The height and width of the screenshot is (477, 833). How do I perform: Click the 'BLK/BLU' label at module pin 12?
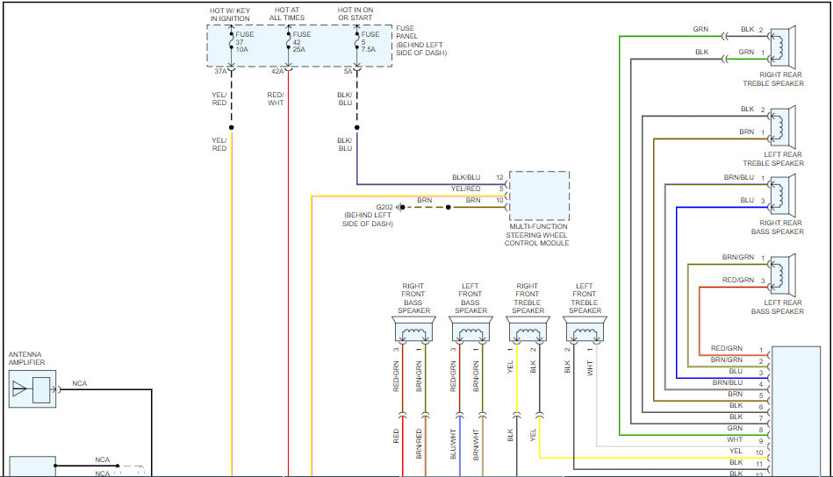466,177
